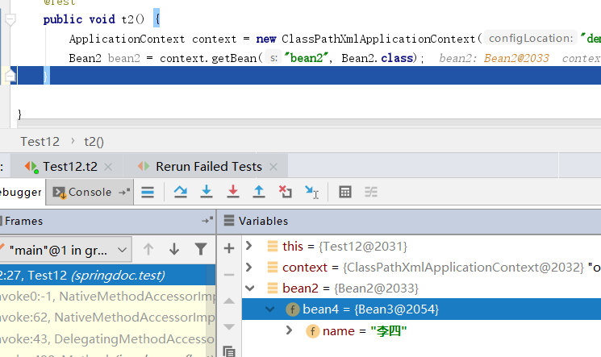The image size is (601, 357).
Task: Click the field icon next to bean4
Action: tap(293, 309)
